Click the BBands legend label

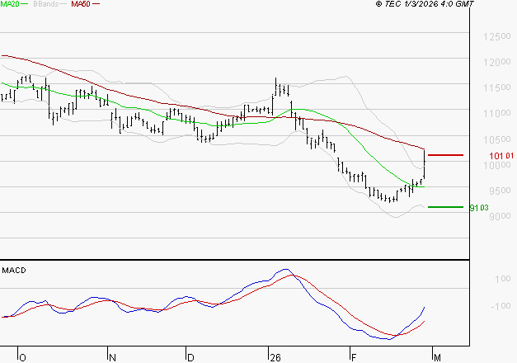click(46, 4)
